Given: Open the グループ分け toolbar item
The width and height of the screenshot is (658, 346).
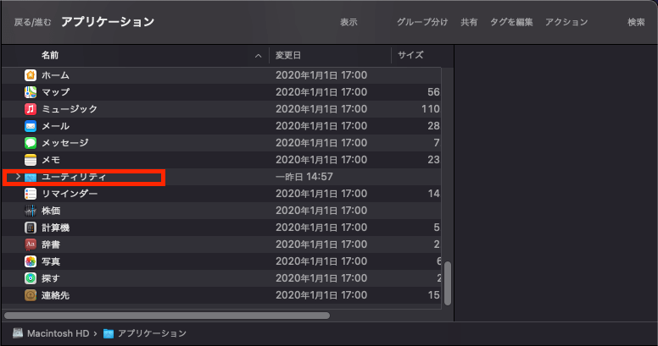Looking at the screenshot, I should coord(422,22).
